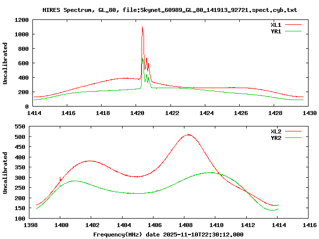Screen dimensions: 319x239
Task: Click the tallest red XL1 peak in the top plot
Action: 142,28
